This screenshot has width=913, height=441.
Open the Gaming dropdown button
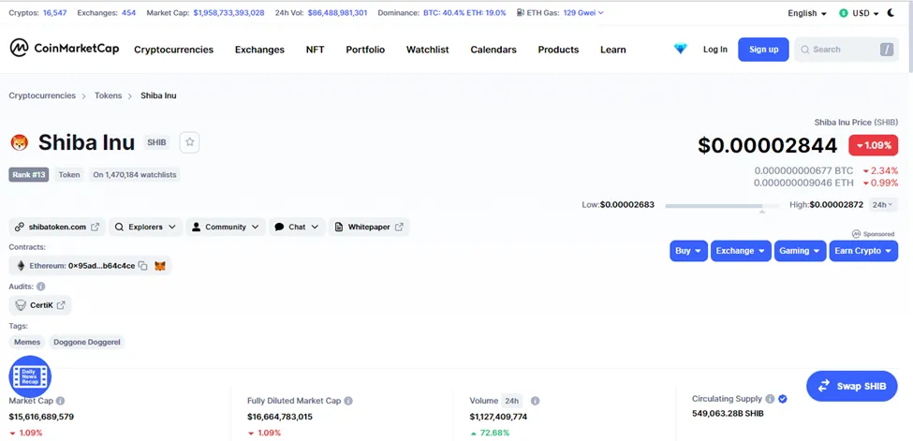pyautogui.click(x=800, y=251)
